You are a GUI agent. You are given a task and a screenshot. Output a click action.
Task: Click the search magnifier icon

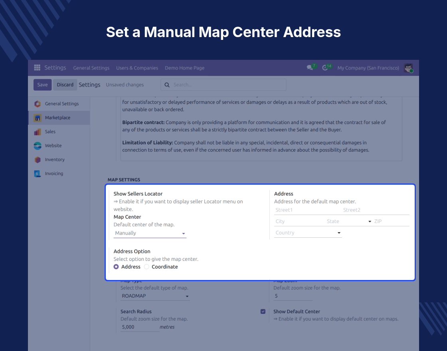click(x=167, y=85)
